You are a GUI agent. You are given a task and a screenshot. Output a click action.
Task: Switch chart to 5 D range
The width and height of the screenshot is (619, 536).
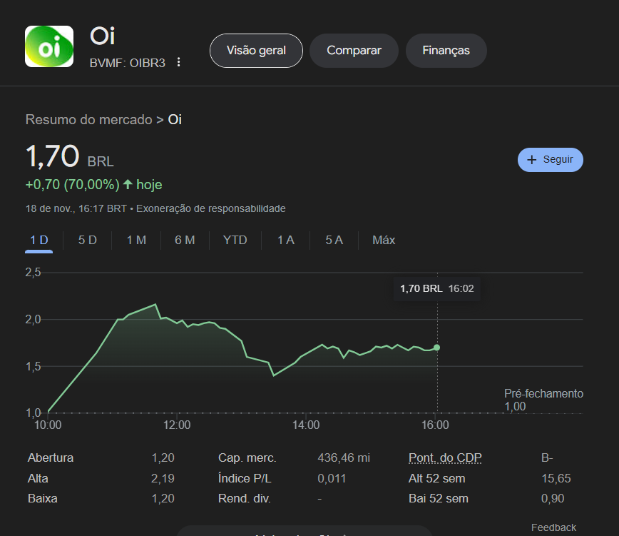(88, 240)
